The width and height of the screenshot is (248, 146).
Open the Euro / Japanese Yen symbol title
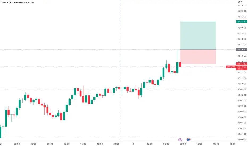pyautogui.click(x=18, y=2)
